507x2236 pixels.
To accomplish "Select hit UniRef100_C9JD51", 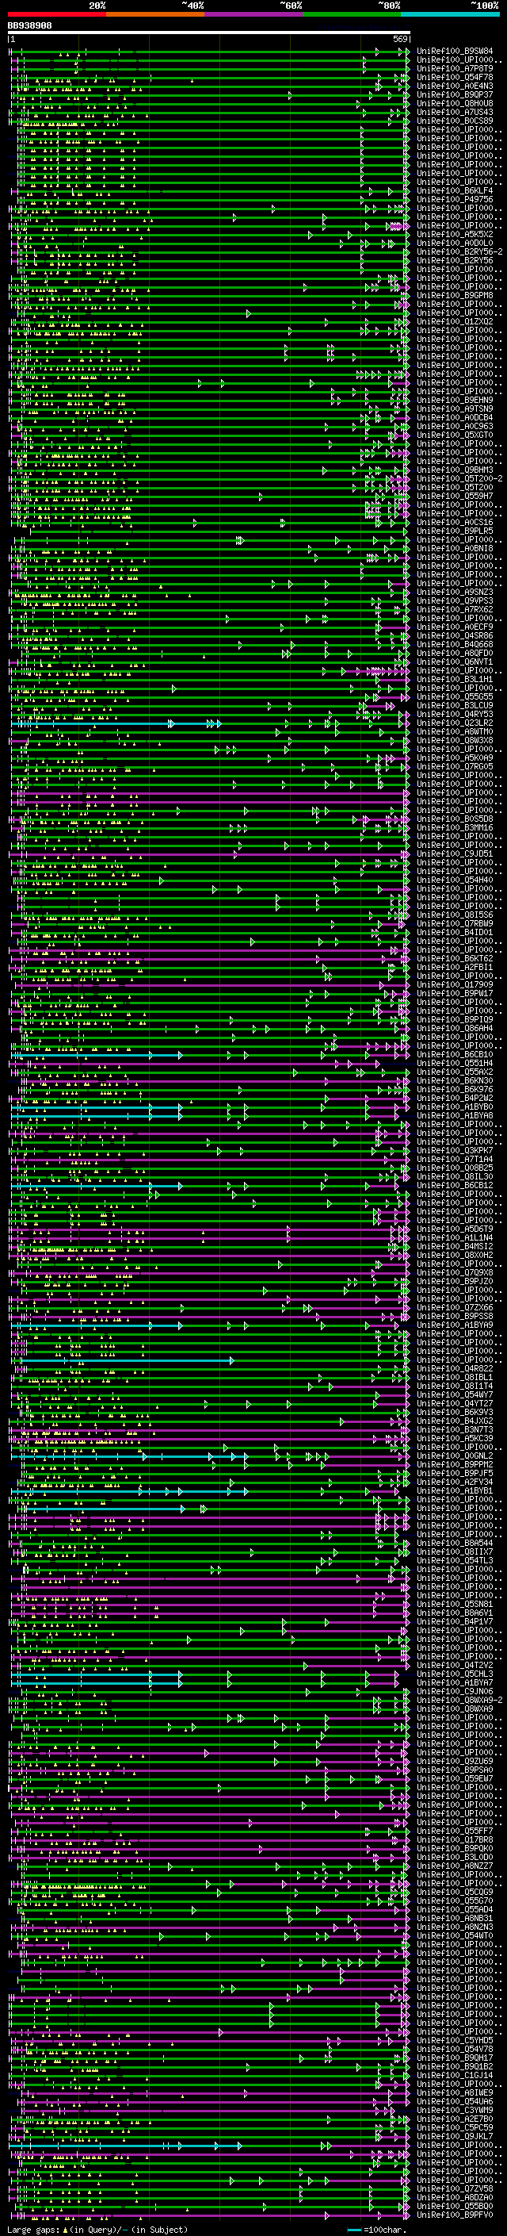I will click(x=454, y=853).
